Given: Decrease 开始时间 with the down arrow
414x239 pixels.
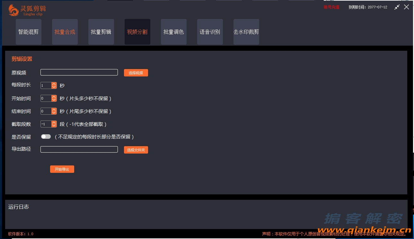Looking at the screenshot, I should tap(54, 100).
